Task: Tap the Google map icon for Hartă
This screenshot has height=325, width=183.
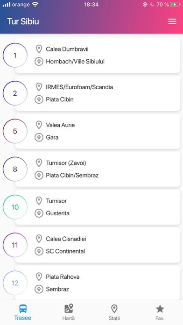Action: pyautogui.click(x=69, y=308)
